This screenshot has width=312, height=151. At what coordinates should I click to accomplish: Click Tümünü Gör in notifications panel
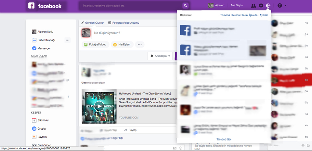224,140
